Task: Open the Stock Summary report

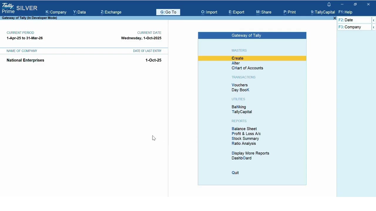Action: tap(245, 139)
